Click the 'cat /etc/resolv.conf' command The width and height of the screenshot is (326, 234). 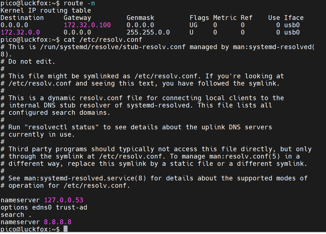(103, 40)
